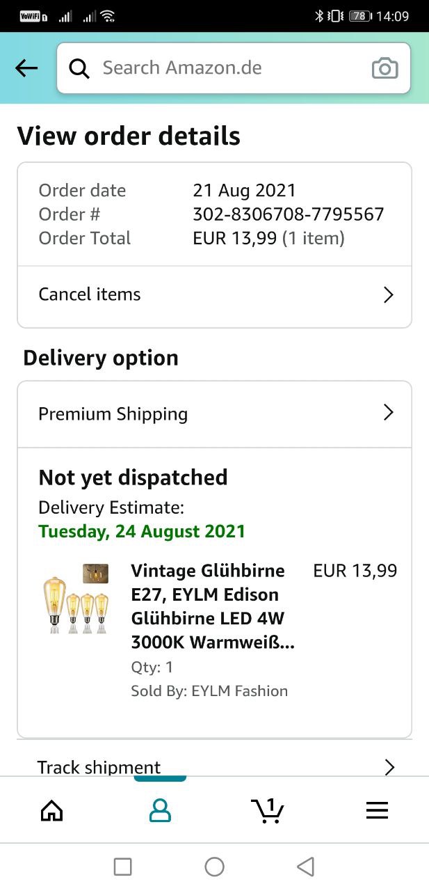Expand the Cancel items chevron
The width and height of the screenshot is (429, 891).
pos(389,294)
